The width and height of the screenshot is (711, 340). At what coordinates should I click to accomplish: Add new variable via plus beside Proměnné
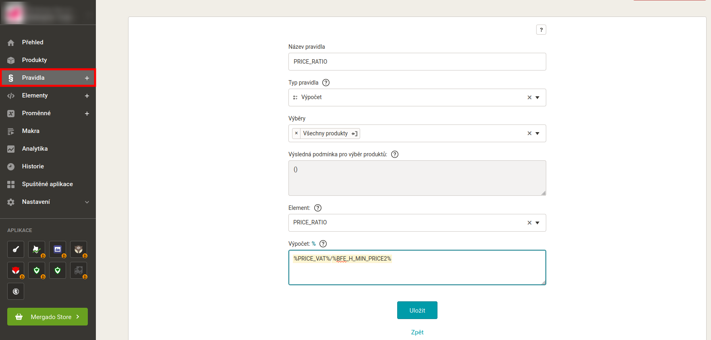tap(87, 114)
